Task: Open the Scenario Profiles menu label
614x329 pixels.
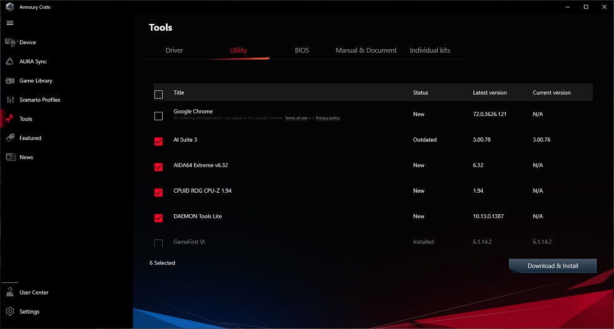Action: point(40,100)
